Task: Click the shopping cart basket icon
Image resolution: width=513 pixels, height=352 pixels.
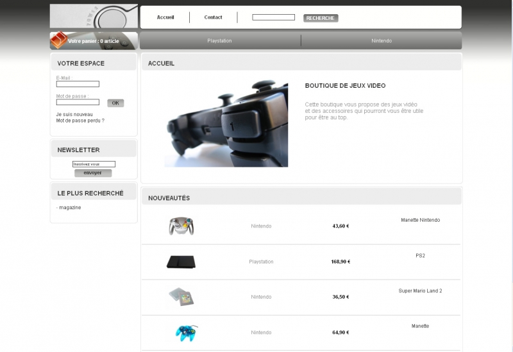Action: [x=58, y=40]
